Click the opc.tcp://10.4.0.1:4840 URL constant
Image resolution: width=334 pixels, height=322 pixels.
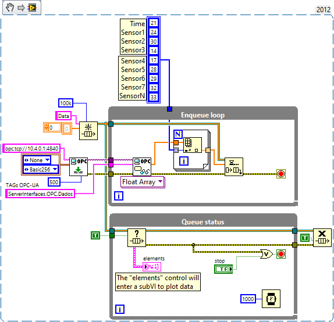click(x=31, y=148)
